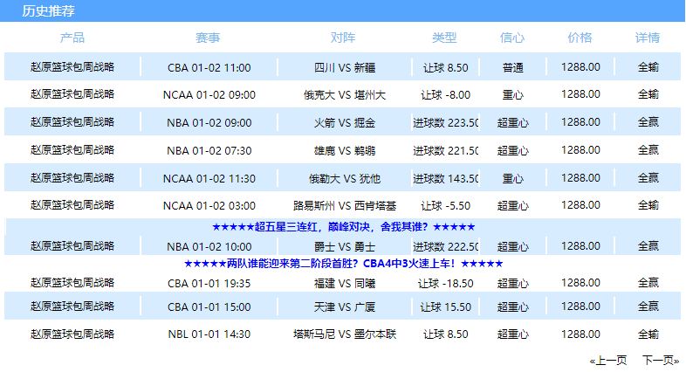Image resolution: width=686 pixels, height=372 pixels.
Task: Click 超重心 confidence in 雄鹿 VS 鹈鹕 row
Action: point(512,150)
